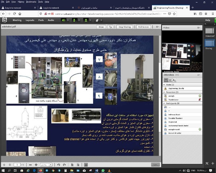
Task: Select the VideoConf layout thumbnail
Action: (x=210, y=31)
